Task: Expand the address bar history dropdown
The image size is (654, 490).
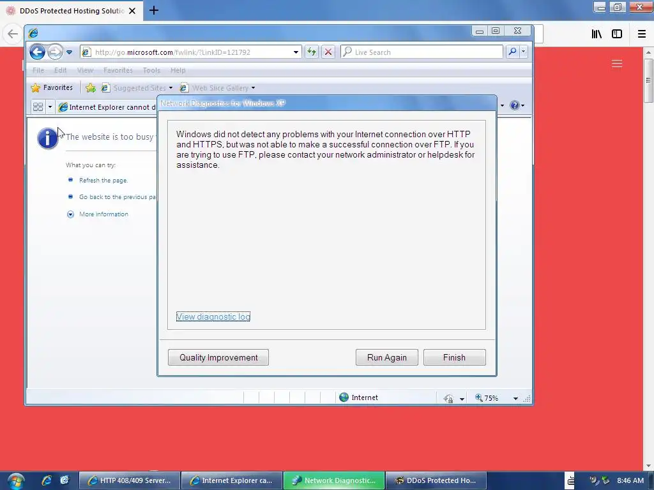Action: [296, 52]
